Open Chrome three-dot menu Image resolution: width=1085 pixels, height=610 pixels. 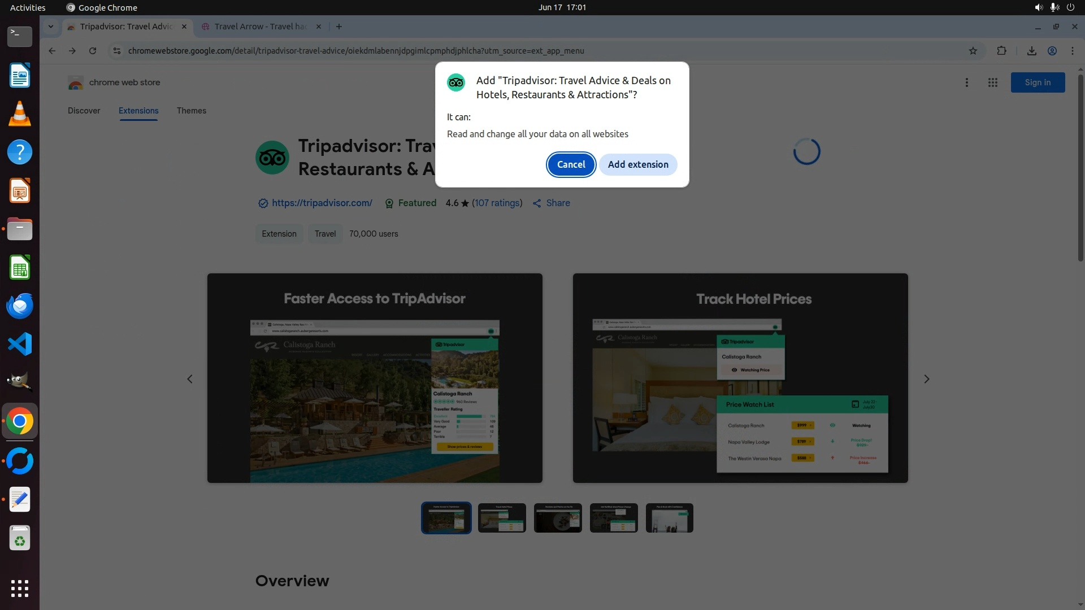[x=1073, y=51]
